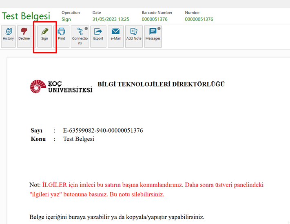
Task: Click the Barcode Number value 0000051376
Action: 156,19
